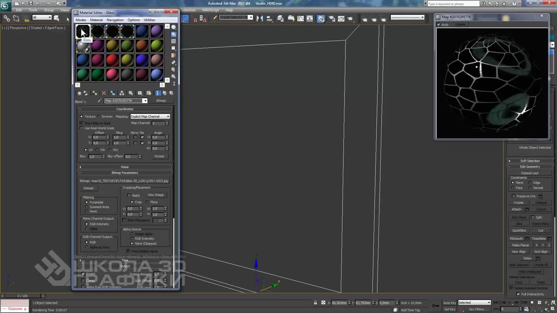Select the red material sample sphere
This screenshot has height=313, width=557.
click(x=112, y=60)
